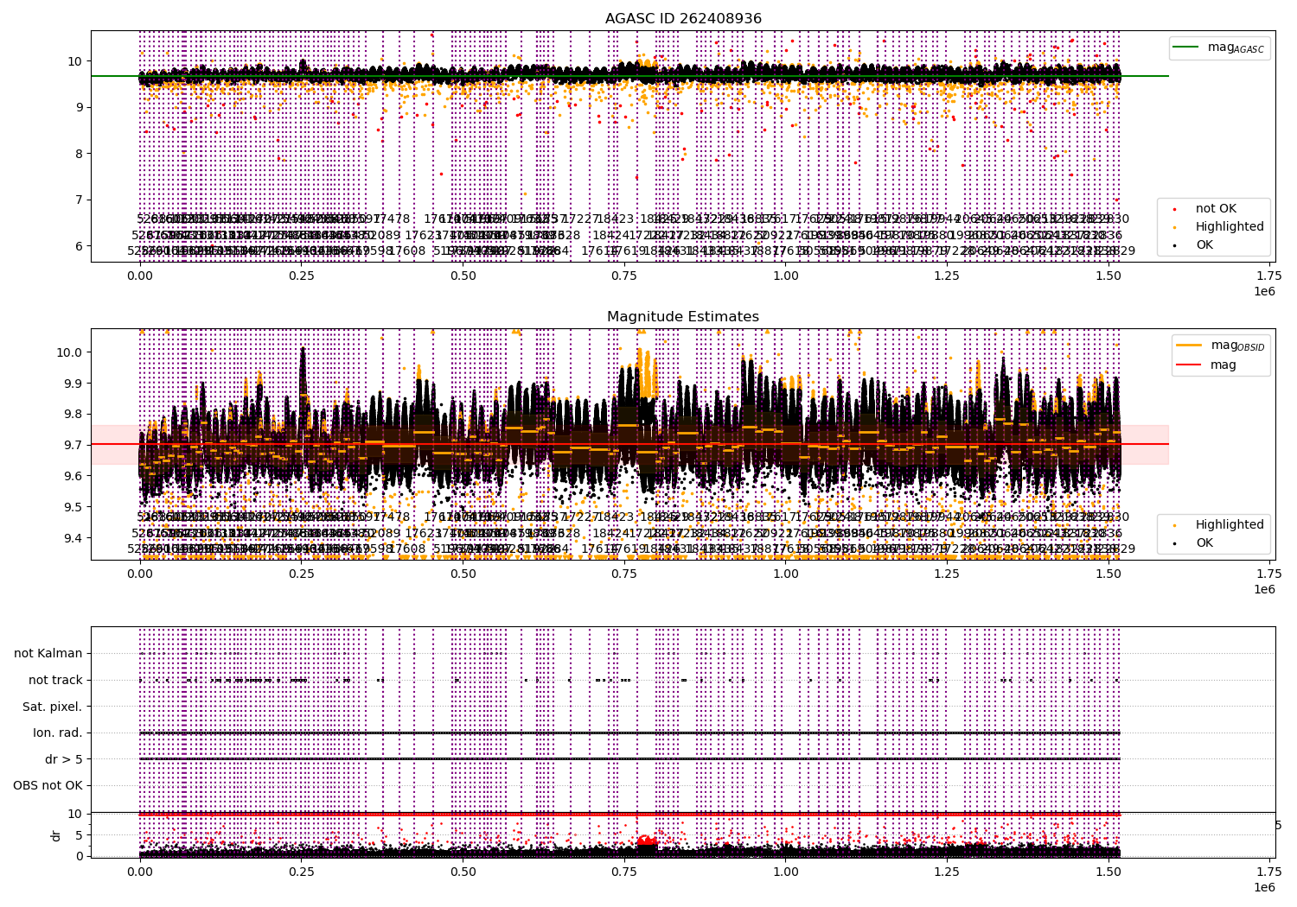Image resolution: width=1297 pixels, height=907 pixels.
Task: Click y-tick '9.9' on Magnitude Estimates plot
Action: (x=74, y=384)
